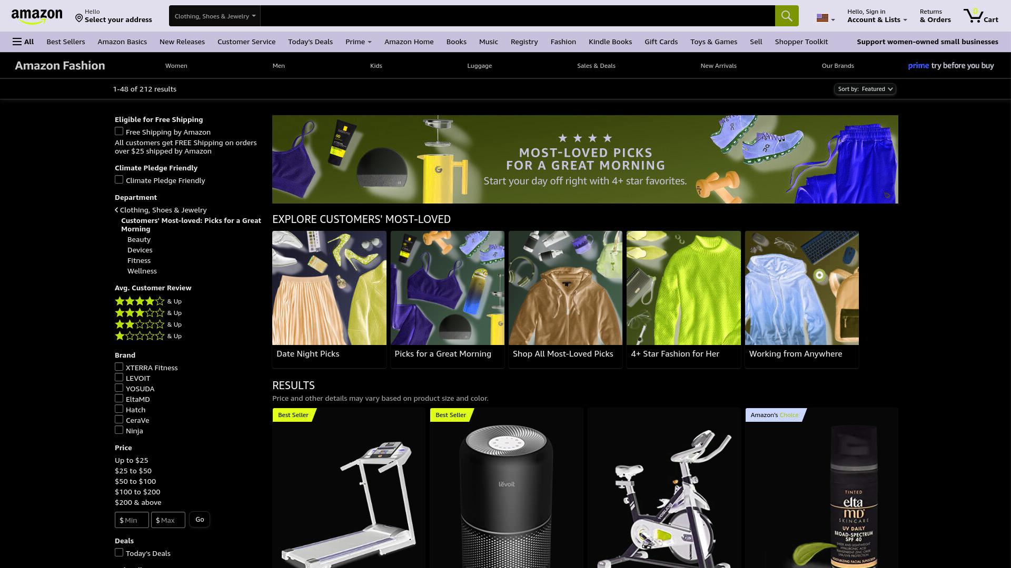
Task: Click back chevron beside Clothing, Shoes & Jewelry
Action: tap(116, 210)
